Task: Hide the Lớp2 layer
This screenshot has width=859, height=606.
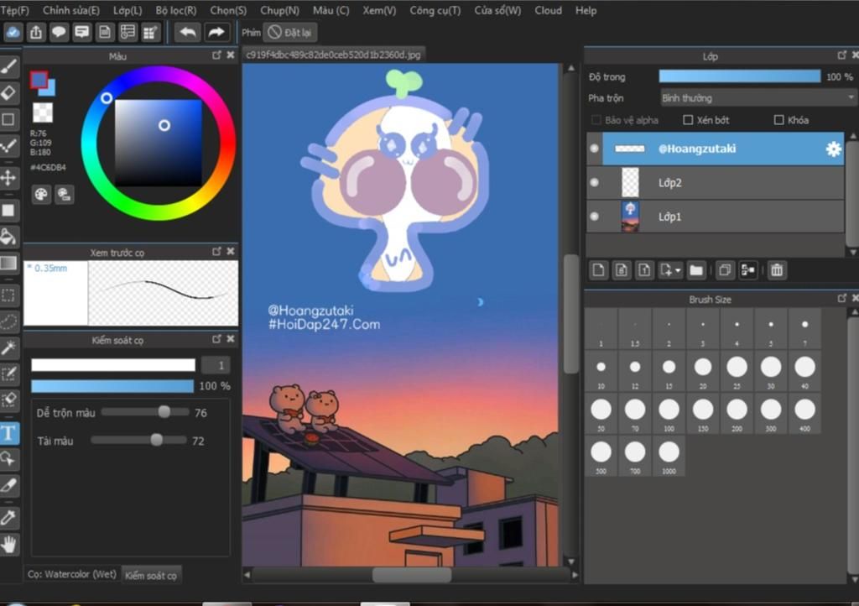Action: click(595, 182)
